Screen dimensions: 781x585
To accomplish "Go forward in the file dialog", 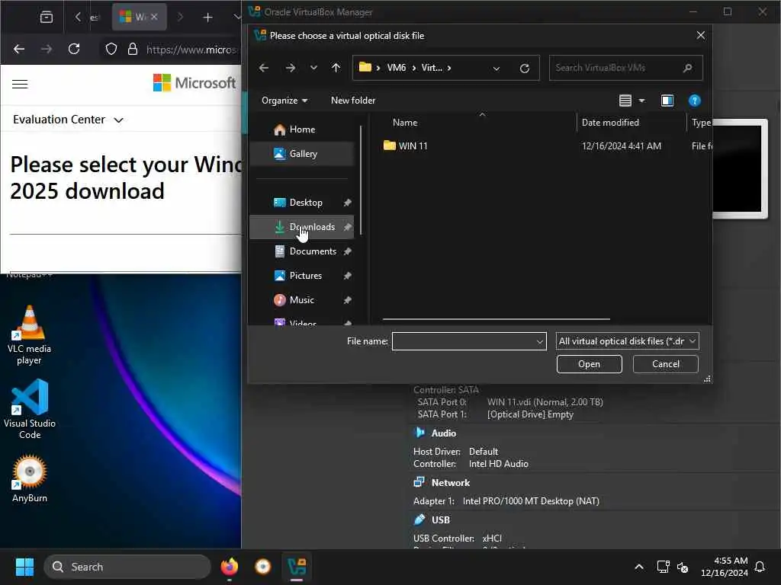I will point(291,68).
